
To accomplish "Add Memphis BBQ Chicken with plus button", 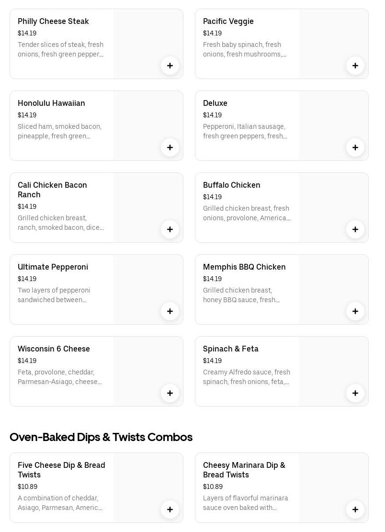I will click(x=355, y=311).
